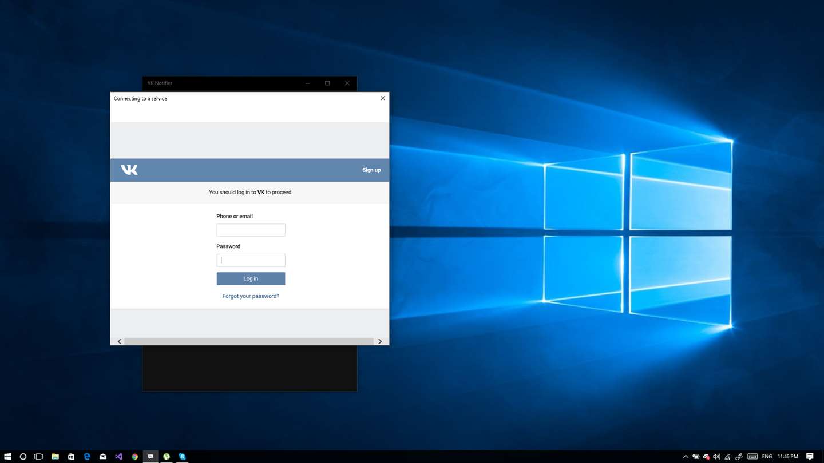Click the 11:46 PM clock
This screenshot has height=463, width=824.
coord(788,457)
